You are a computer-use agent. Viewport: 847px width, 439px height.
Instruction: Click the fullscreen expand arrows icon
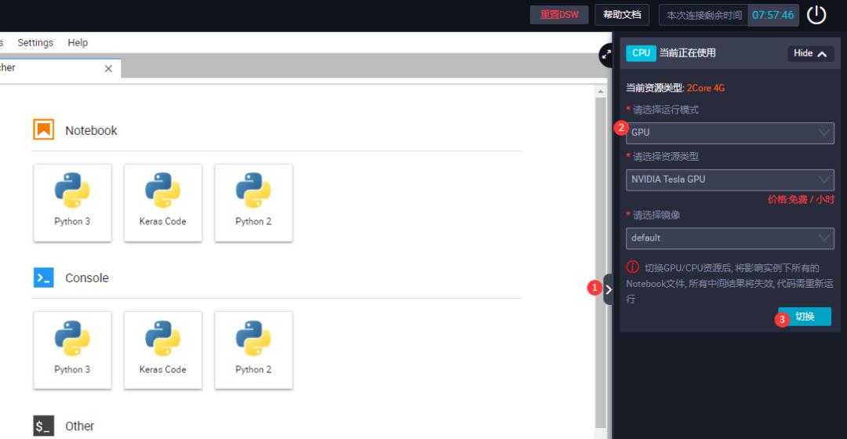pyautogui.click(x=606, y=55)
